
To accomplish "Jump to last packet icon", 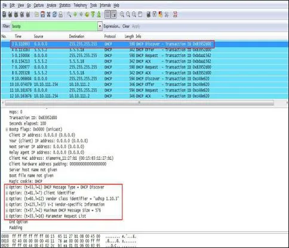I will pos(99,14).
